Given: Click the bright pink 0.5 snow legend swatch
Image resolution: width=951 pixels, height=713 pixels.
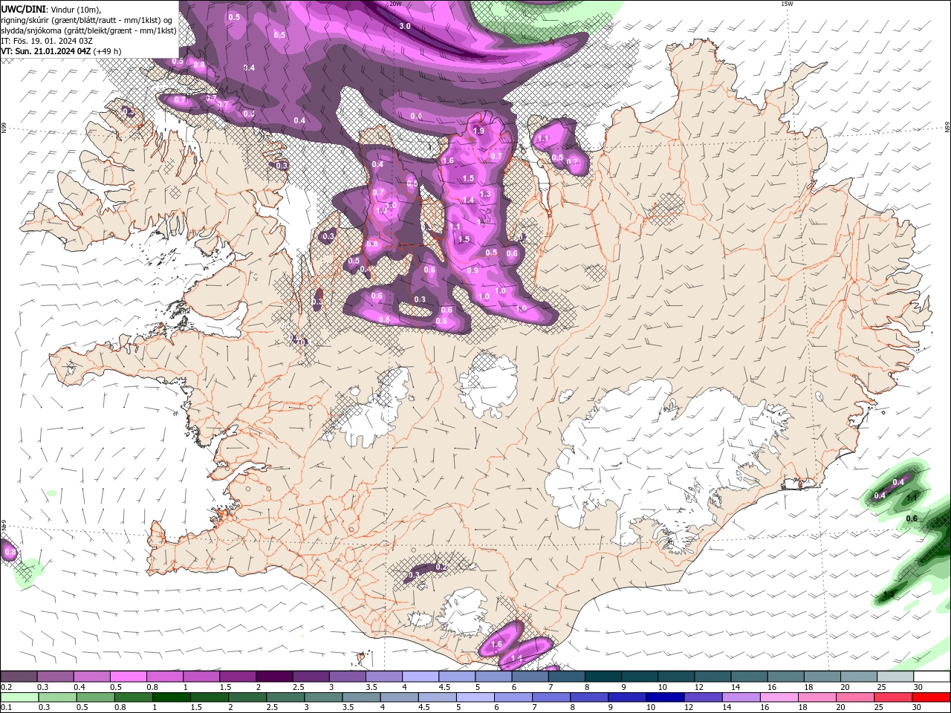Looking at the screenshot, I should click(x=128, y=677).
